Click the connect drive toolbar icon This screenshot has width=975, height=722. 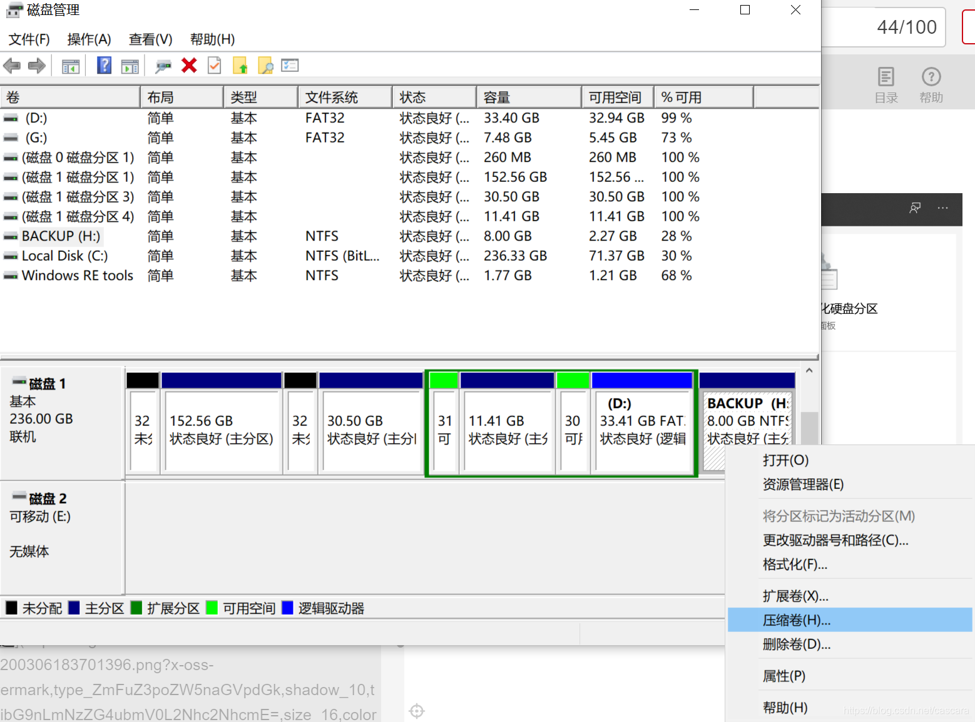click(163, 66)
